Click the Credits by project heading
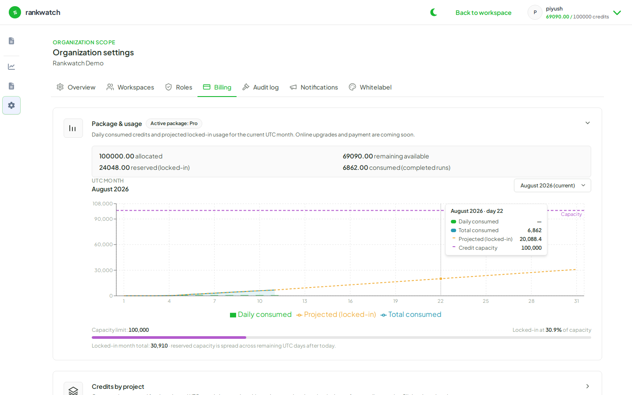This screenshot has width=632, height=395. [x=118, y=387]
